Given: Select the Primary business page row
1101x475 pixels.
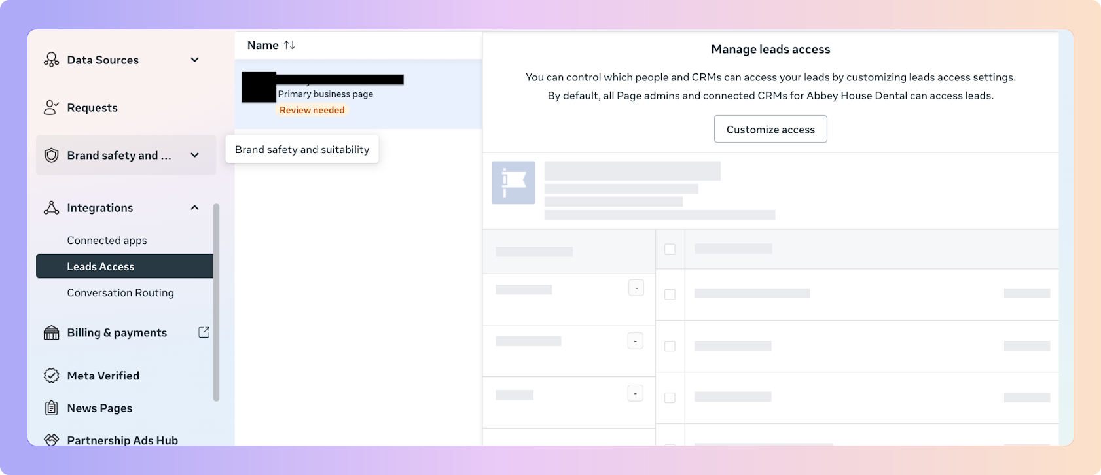Looking at the screenshot, I should [358, 94].
